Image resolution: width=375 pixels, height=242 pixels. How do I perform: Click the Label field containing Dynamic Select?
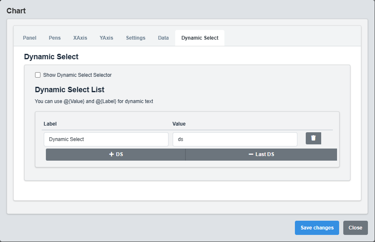coord(106,139)
